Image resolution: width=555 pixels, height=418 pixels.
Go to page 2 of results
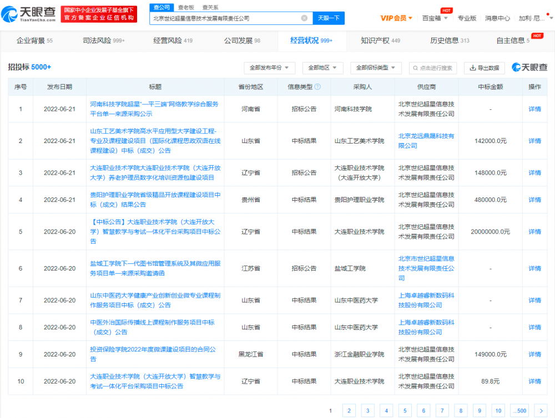tap(349, 411)
